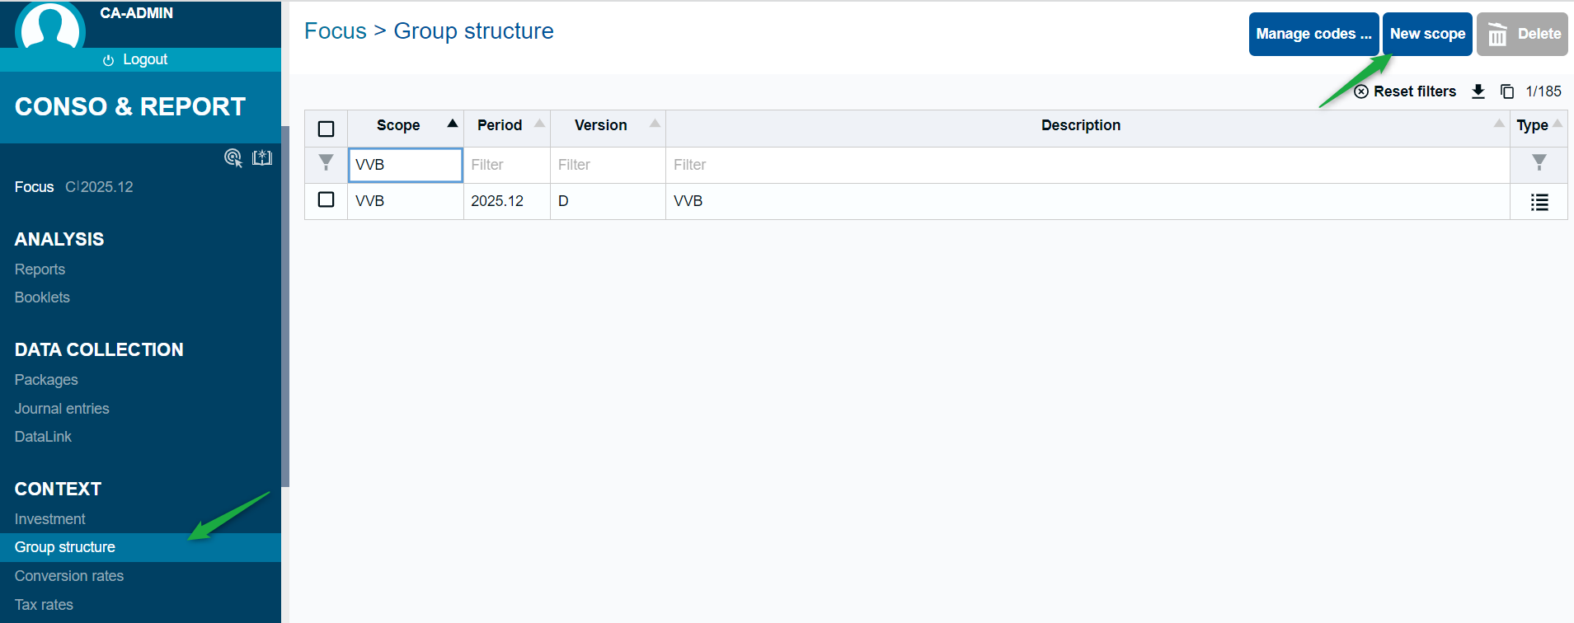Sort by Description column arrow
This screenshot has height=623, width=1574.
[x=1499, y=124]
